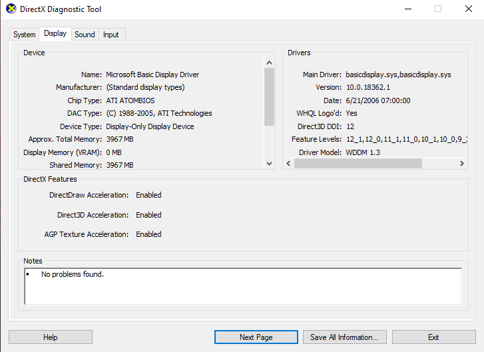The image size is (484, 352).
Task: Click the Drivers panel horizontal scrollbar thumb
Action: tap(358, 163)
